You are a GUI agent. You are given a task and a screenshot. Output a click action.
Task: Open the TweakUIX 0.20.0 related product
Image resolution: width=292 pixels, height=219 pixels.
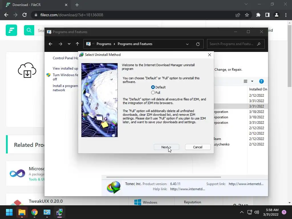pyautogui.click(x=46, y=201)
